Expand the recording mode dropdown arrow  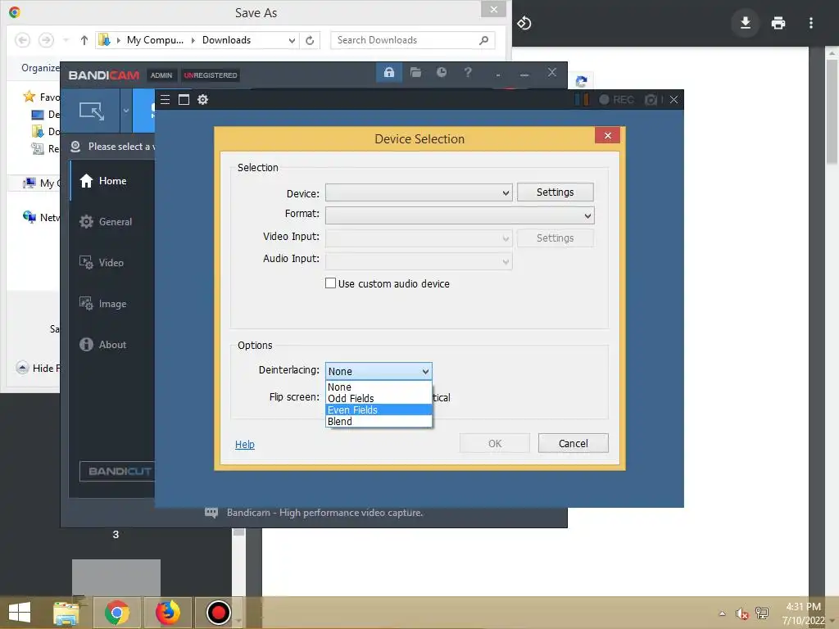click(126, 111)
